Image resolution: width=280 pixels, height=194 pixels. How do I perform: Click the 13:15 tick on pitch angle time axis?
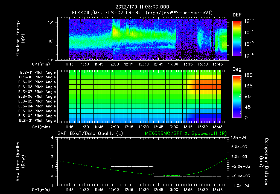[188, 127]
